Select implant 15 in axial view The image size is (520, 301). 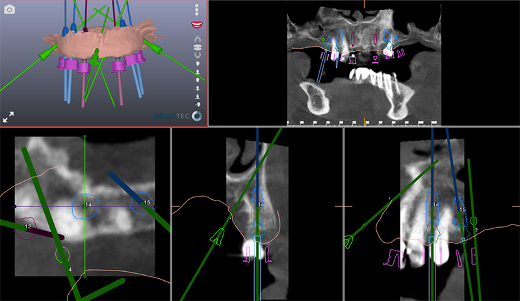pyautogui.click(x=144, y=204)
